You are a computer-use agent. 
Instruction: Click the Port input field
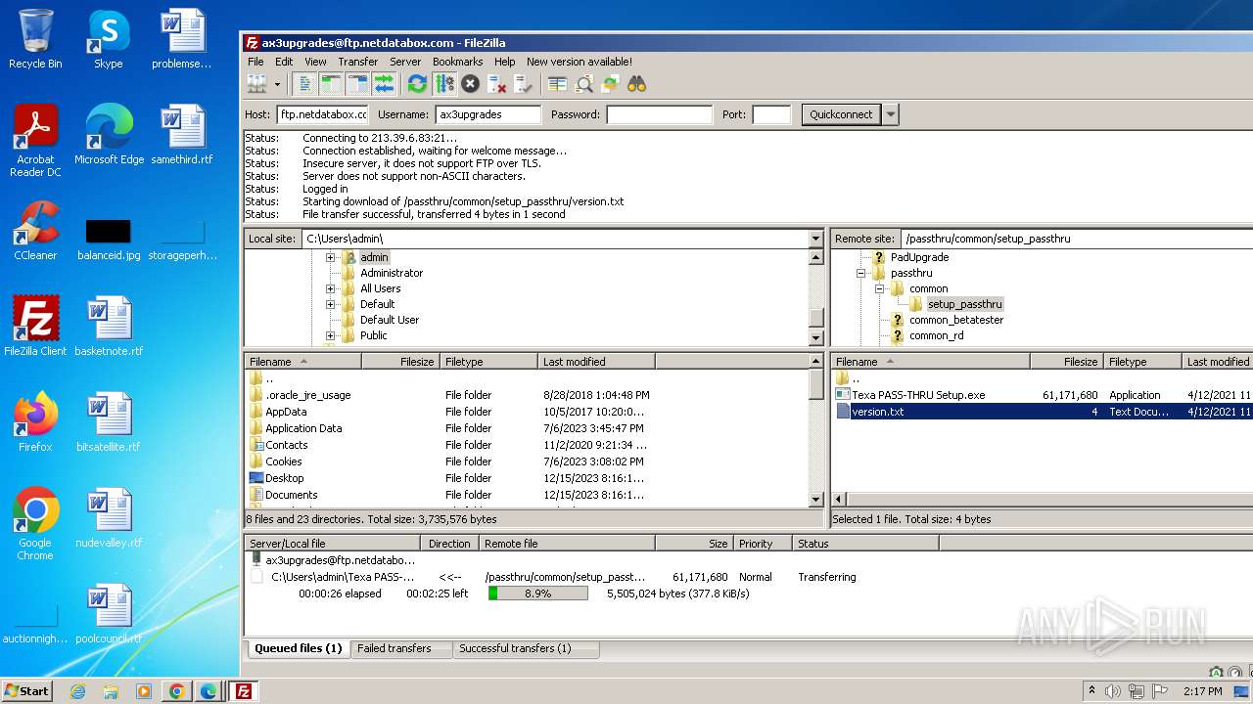pyautogui.click(x=771, y=114)
